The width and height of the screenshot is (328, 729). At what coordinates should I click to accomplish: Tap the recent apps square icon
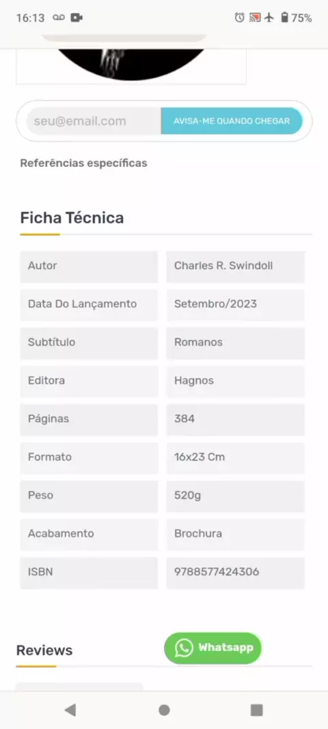click(x=256, y=710)
